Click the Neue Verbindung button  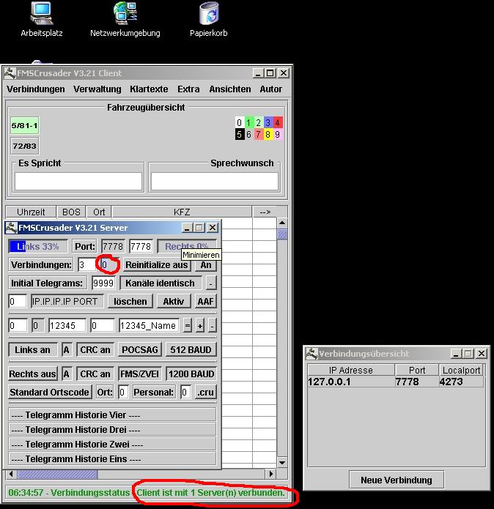(x=396, y=480)
